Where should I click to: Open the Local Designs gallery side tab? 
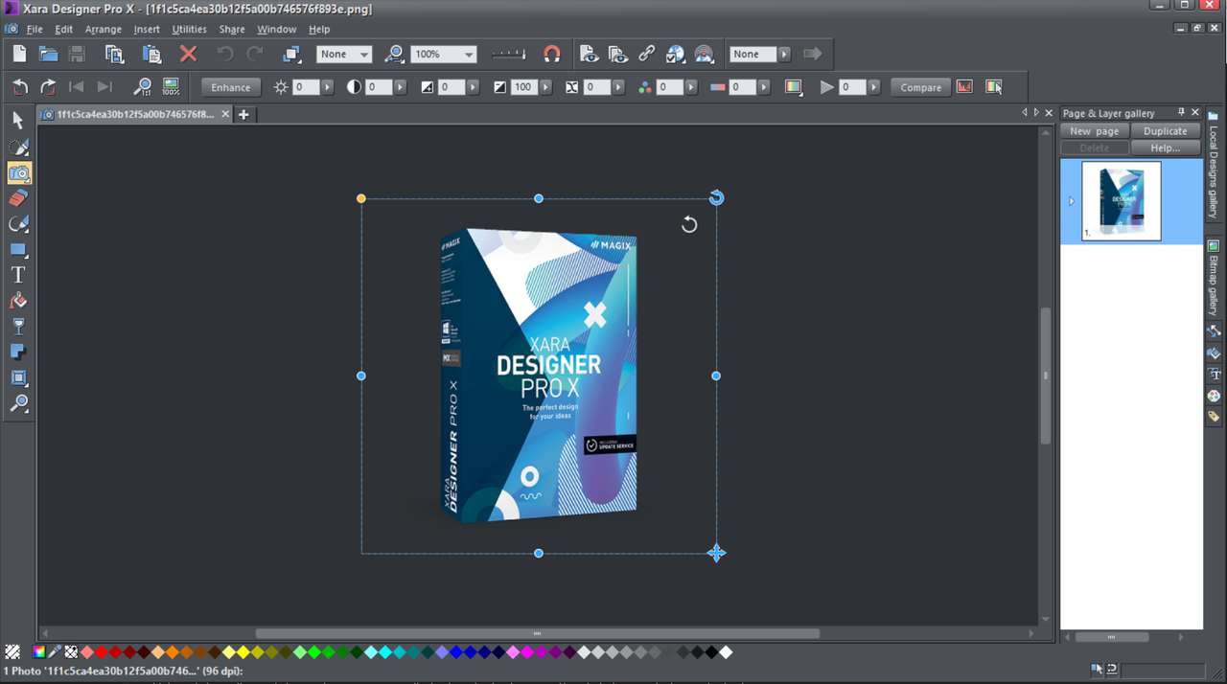tap(1213, 165)
